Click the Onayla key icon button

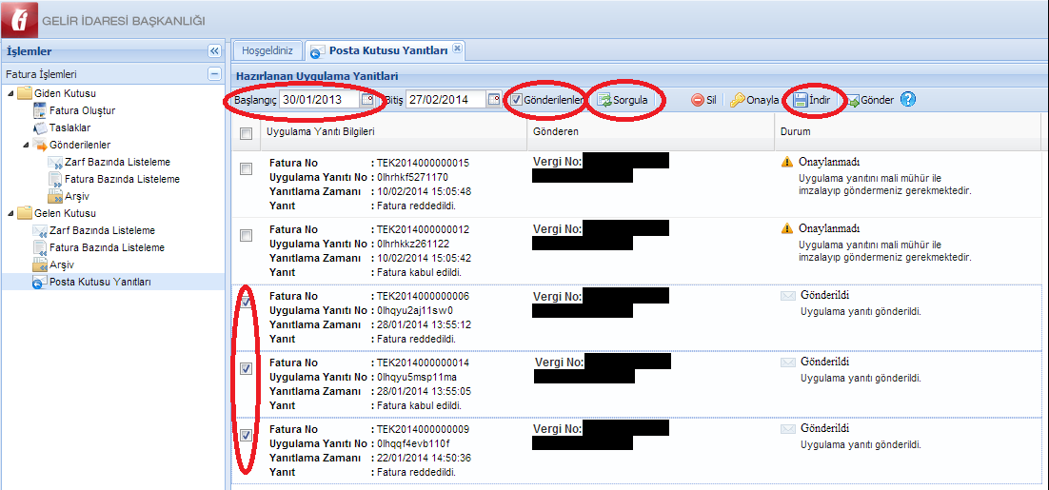(755, 100)
